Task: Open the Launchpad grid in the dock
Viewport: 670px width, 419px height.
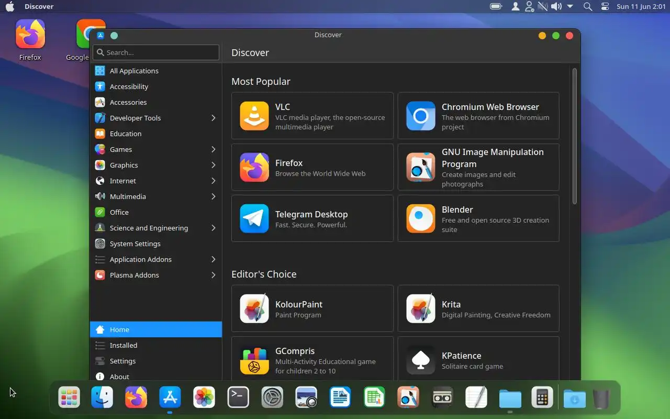Action: click(69, 398)
